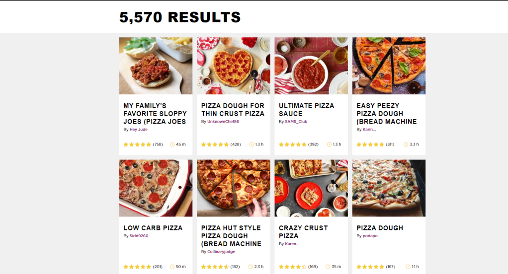Viewport: 508px width, 274px height.
Task: Open Low Carb Pizza recipe title
Action: click(x=153, y=228)
